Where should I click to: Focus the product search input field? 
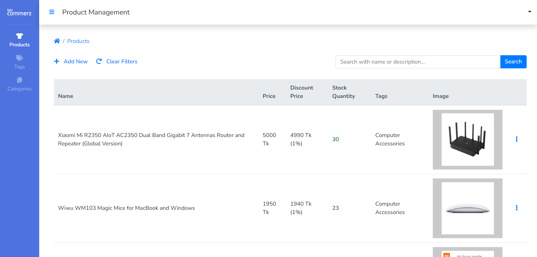418,62
